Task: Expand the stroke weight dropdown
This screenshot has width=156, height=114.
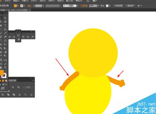Action: (x=43, y=6)
